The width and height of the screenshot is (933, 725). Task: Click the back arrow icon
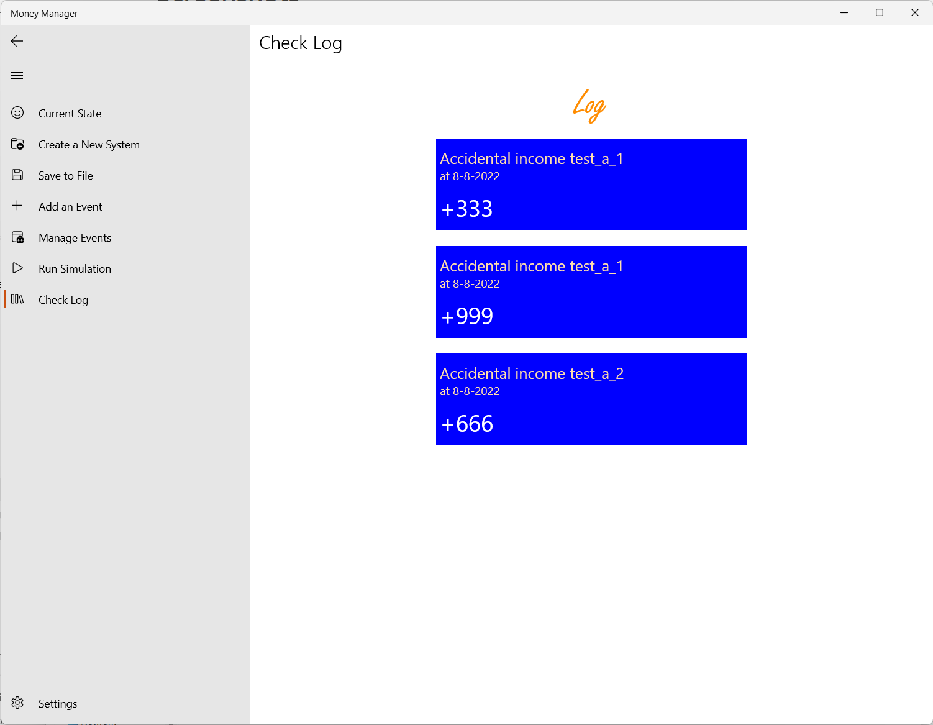click(x=17, y=41)
